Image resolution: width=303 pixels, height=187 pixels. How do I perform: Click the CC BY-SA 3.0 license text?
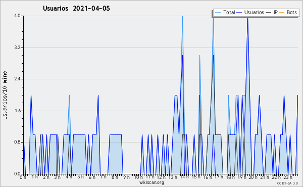click(287, 183)
